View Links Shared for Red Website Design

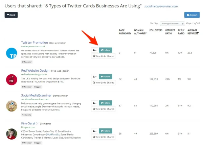point(104,83)
